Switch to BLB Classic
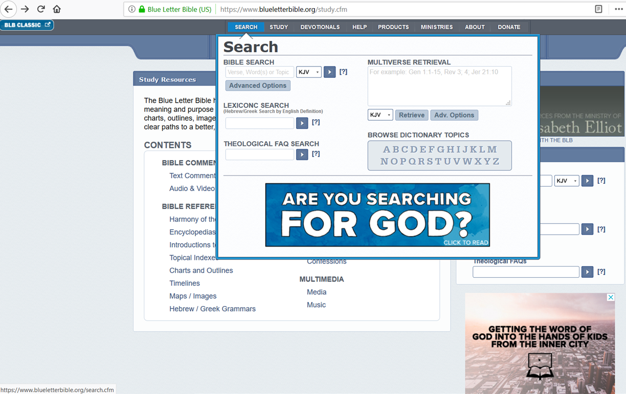This screenshot has width=626, height=394. (27, 25)
